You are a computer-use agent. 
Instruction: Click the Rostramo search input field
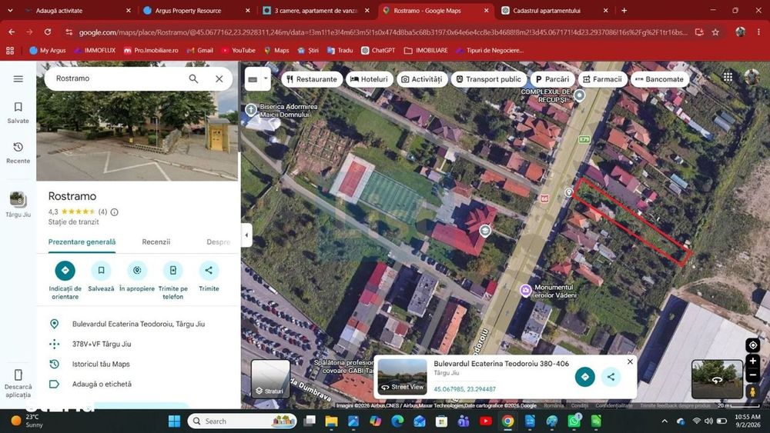click(x=119, y=78)
